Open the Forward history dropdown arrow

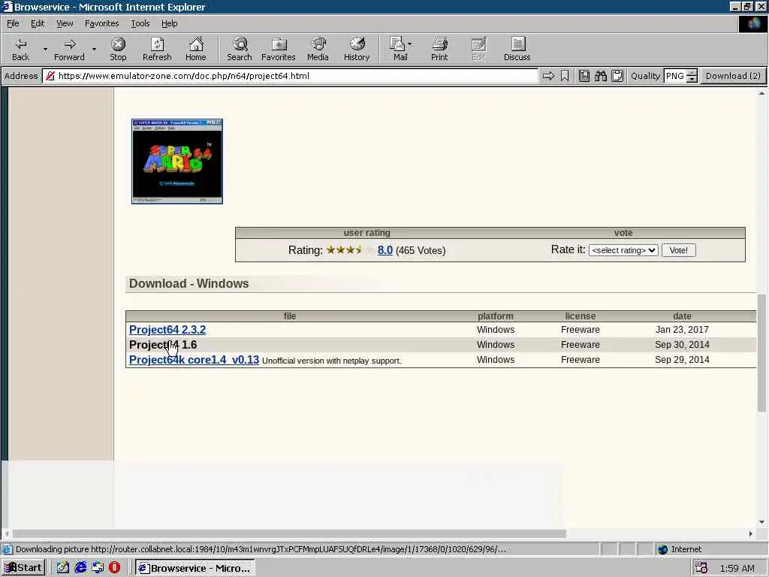pos(94,49)
